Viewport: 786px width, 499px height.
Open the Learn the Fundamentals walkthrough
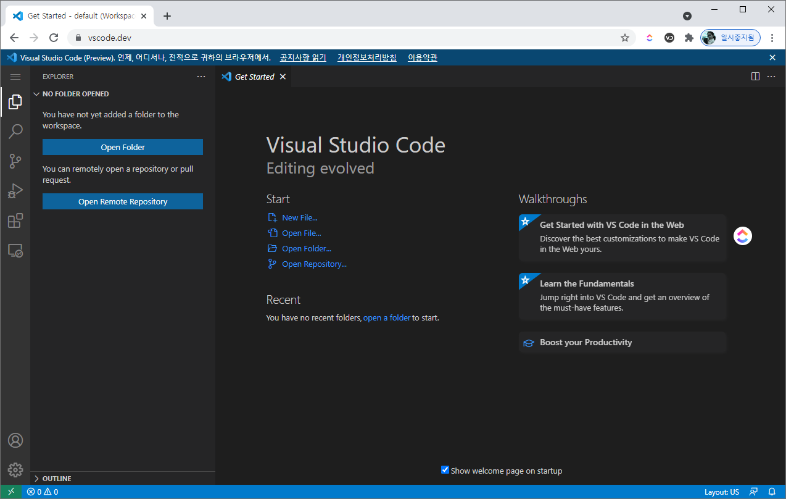[x=623, y=296]
